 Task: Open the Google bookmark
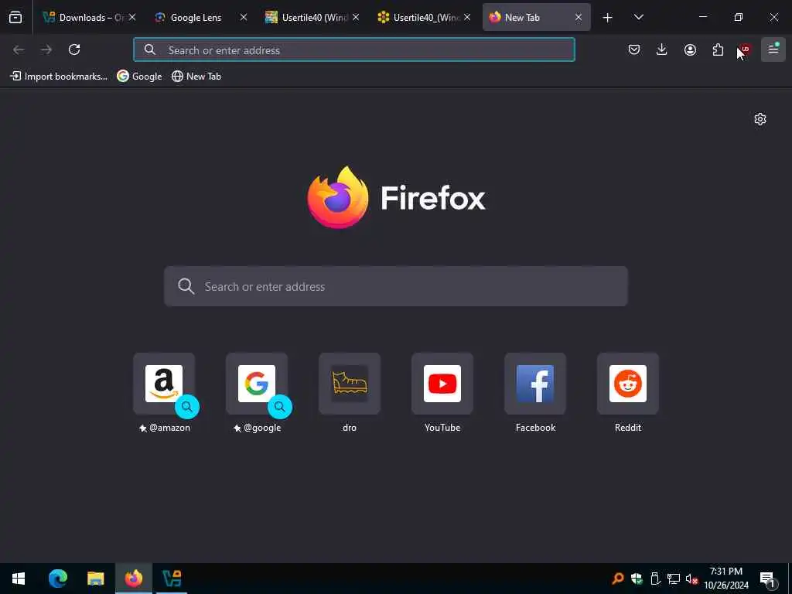tap(139, 77)
